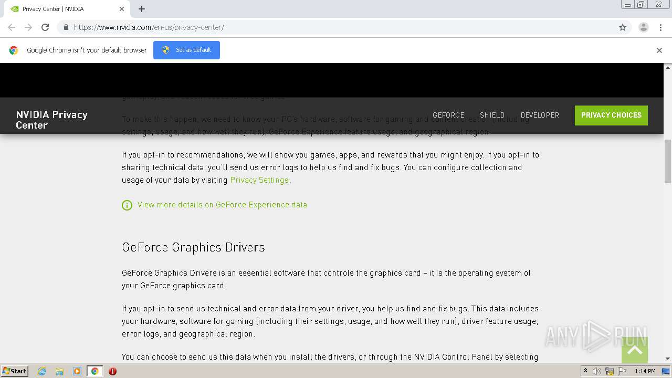This screenshot has width=672, height=378.
Task: Click the back-to-top arrow button
Action: click(x=635, y=350)
